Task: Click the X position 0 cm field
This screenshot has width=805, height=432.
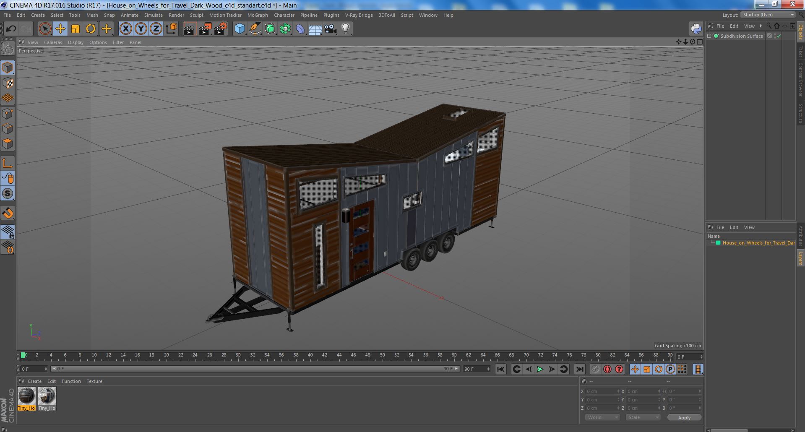Action: pyautogui.click(x=602, y=391)
